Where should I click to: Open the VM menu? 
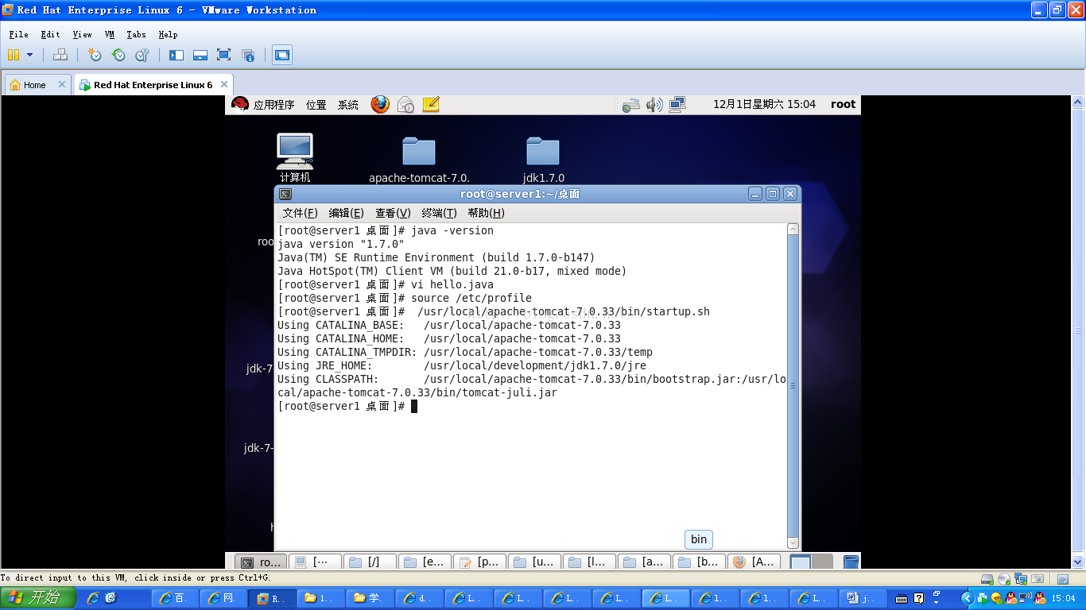pos(110,35)
